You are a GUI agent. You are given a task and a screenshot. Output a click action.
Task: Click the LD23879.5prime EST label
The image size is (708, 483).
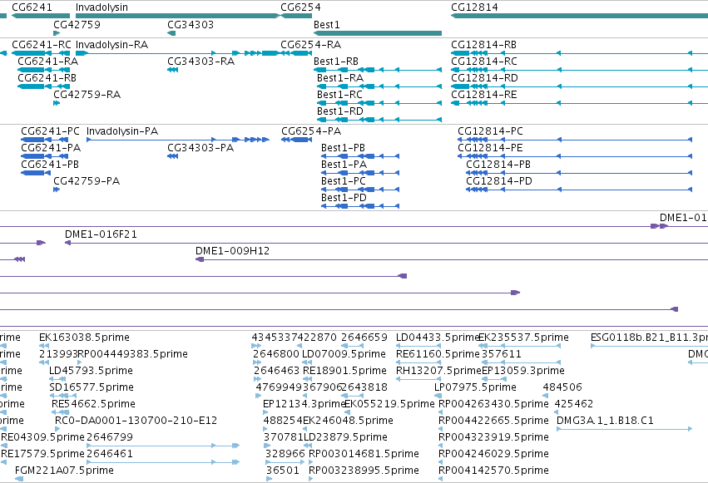(x=345, y=437)
